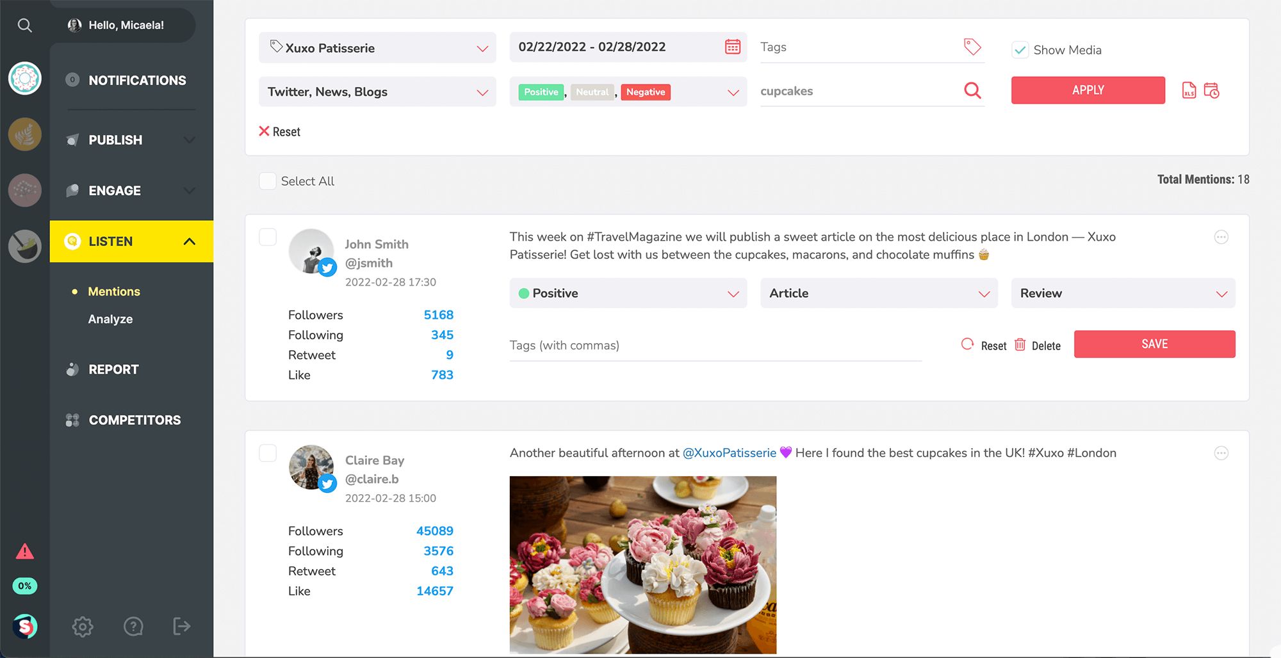Collapse the LISTEN menu section
The width and height of the screenshot is (1281, 658).
pos(131,241)
